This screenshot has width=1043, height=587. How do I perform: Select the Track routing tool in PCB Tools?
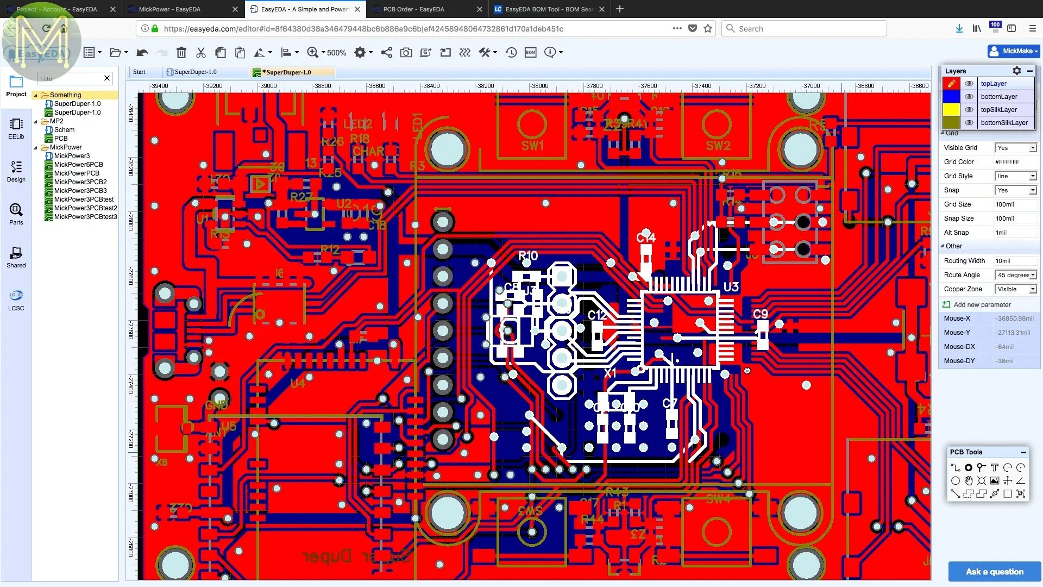(x=955, y=467)
